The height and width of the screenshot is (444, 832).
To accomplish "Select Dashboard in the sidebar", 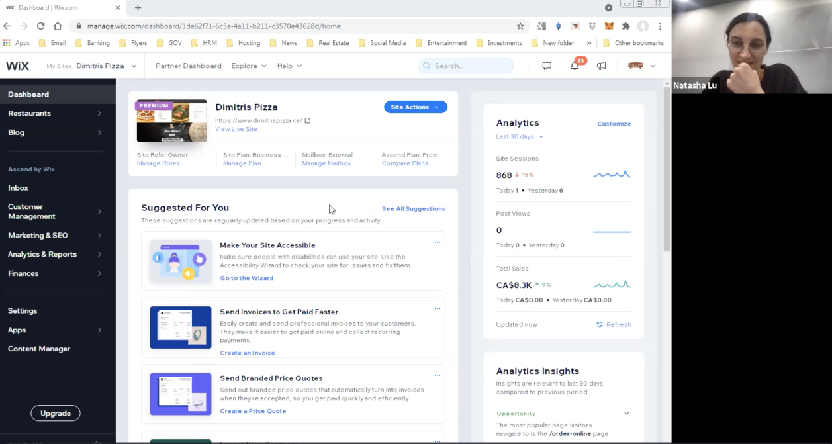I will 58,94.
